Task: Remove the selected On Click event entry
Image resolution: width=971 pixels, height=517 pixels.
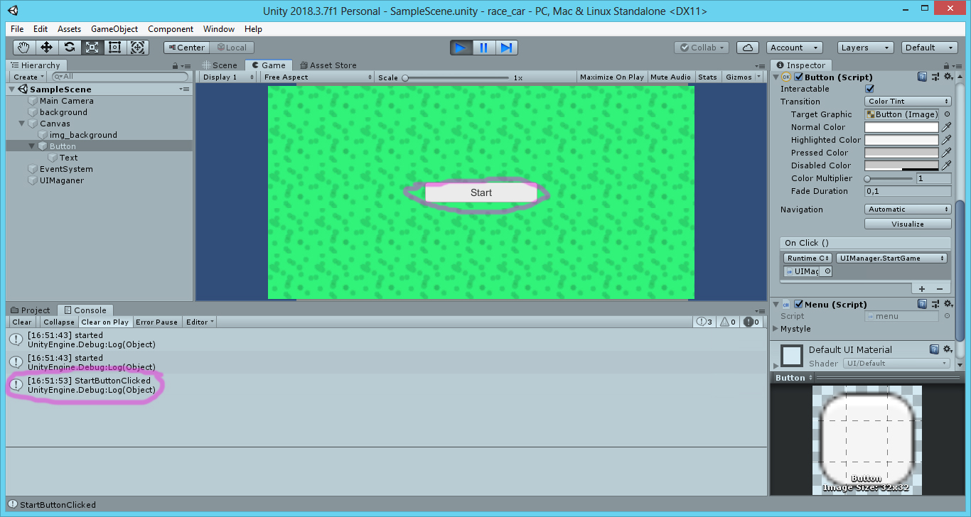Action: point(939,288)
